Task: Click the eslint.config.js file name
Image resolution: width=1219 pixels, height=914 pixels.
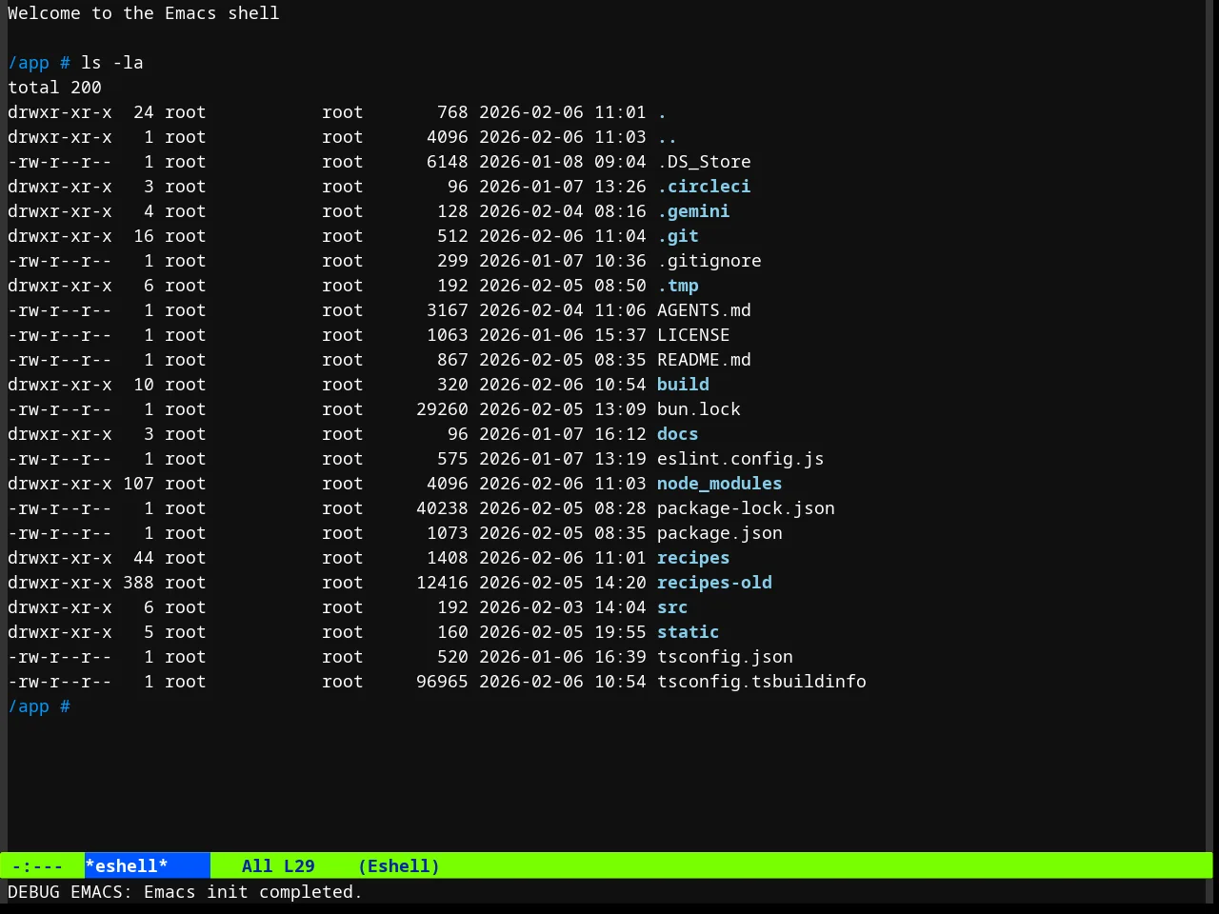Action: pyautogui.click(x=741, y=458)
